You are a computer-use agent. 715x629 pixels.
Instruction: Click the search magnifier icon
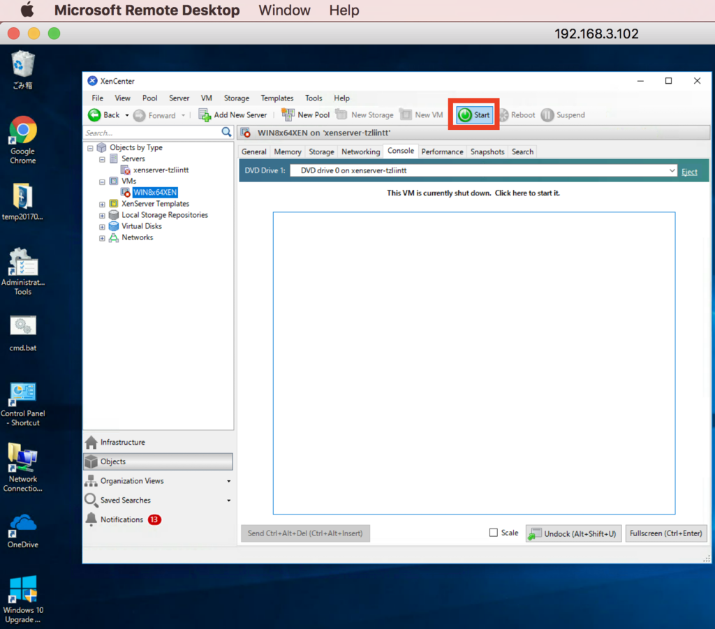(226, 132)
